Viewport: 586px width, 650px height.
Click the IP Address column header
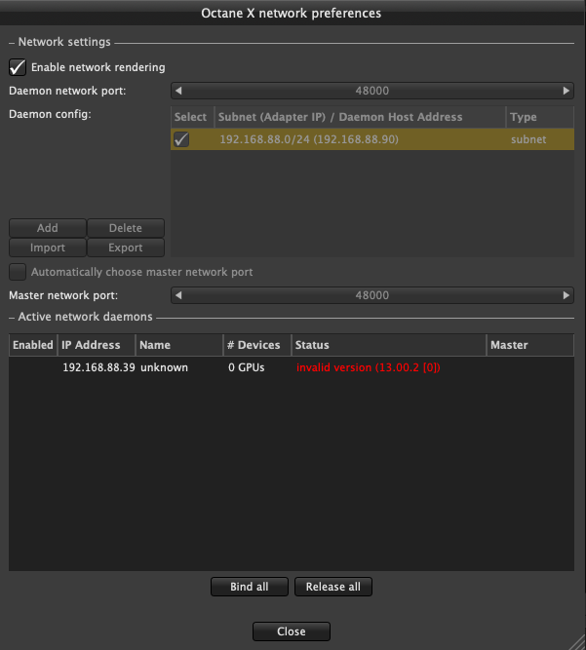(x=97, y=345)
